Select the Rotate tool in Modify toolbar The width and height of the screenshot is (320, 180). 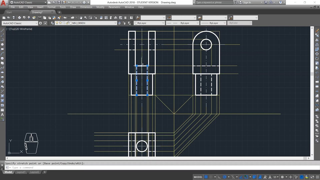coord(317,58)
